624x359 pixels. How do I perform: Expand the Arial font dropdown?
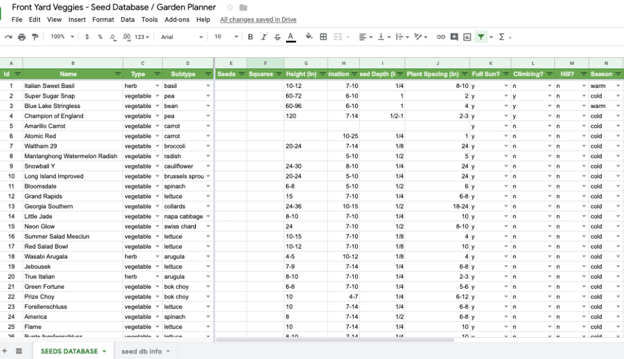182,37
